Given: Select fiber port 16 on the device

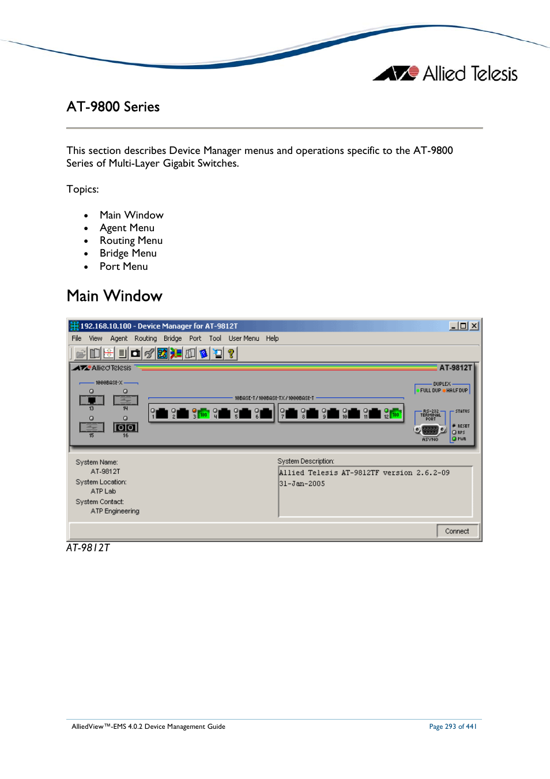Looking at the screenshot, I should pos(126,427).
